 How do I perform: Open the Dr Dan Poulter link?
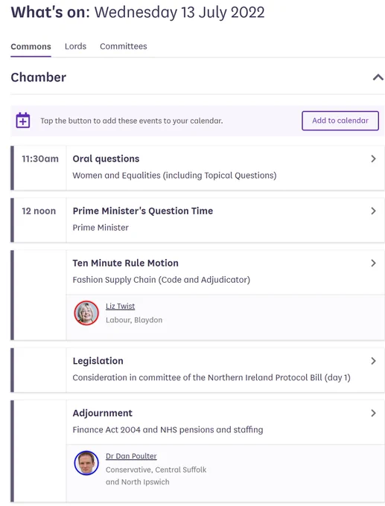coord(131,456)
